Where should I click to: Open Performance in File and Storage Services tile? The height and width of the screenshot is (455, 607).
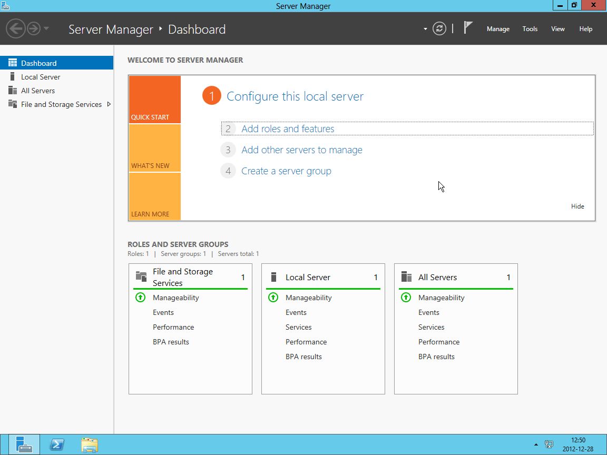(x=173, y=327)
